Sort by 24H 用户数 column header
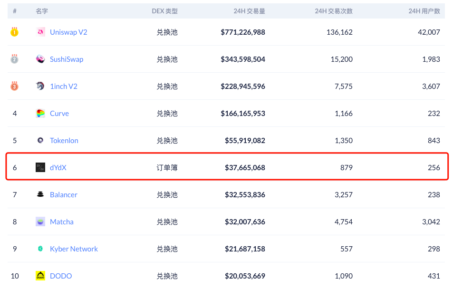This screenshot has height=289, width=453. coord(424,11)
